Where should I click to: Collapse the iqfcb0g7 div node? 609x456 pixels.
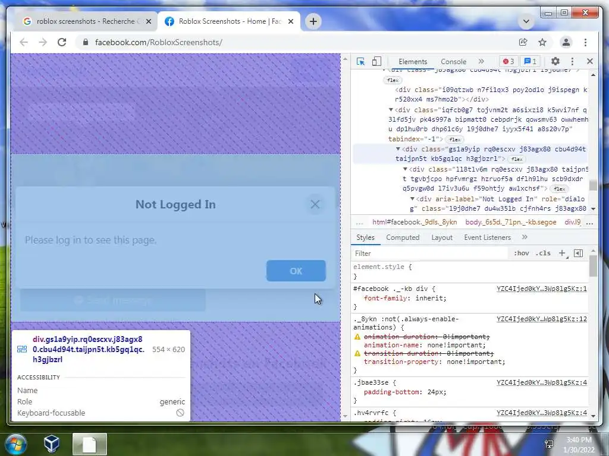pos(391,110)
